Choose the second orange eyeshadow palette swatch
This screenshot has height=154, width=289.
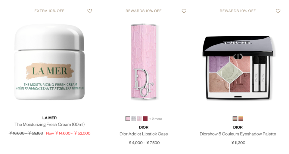click(241, 119)
